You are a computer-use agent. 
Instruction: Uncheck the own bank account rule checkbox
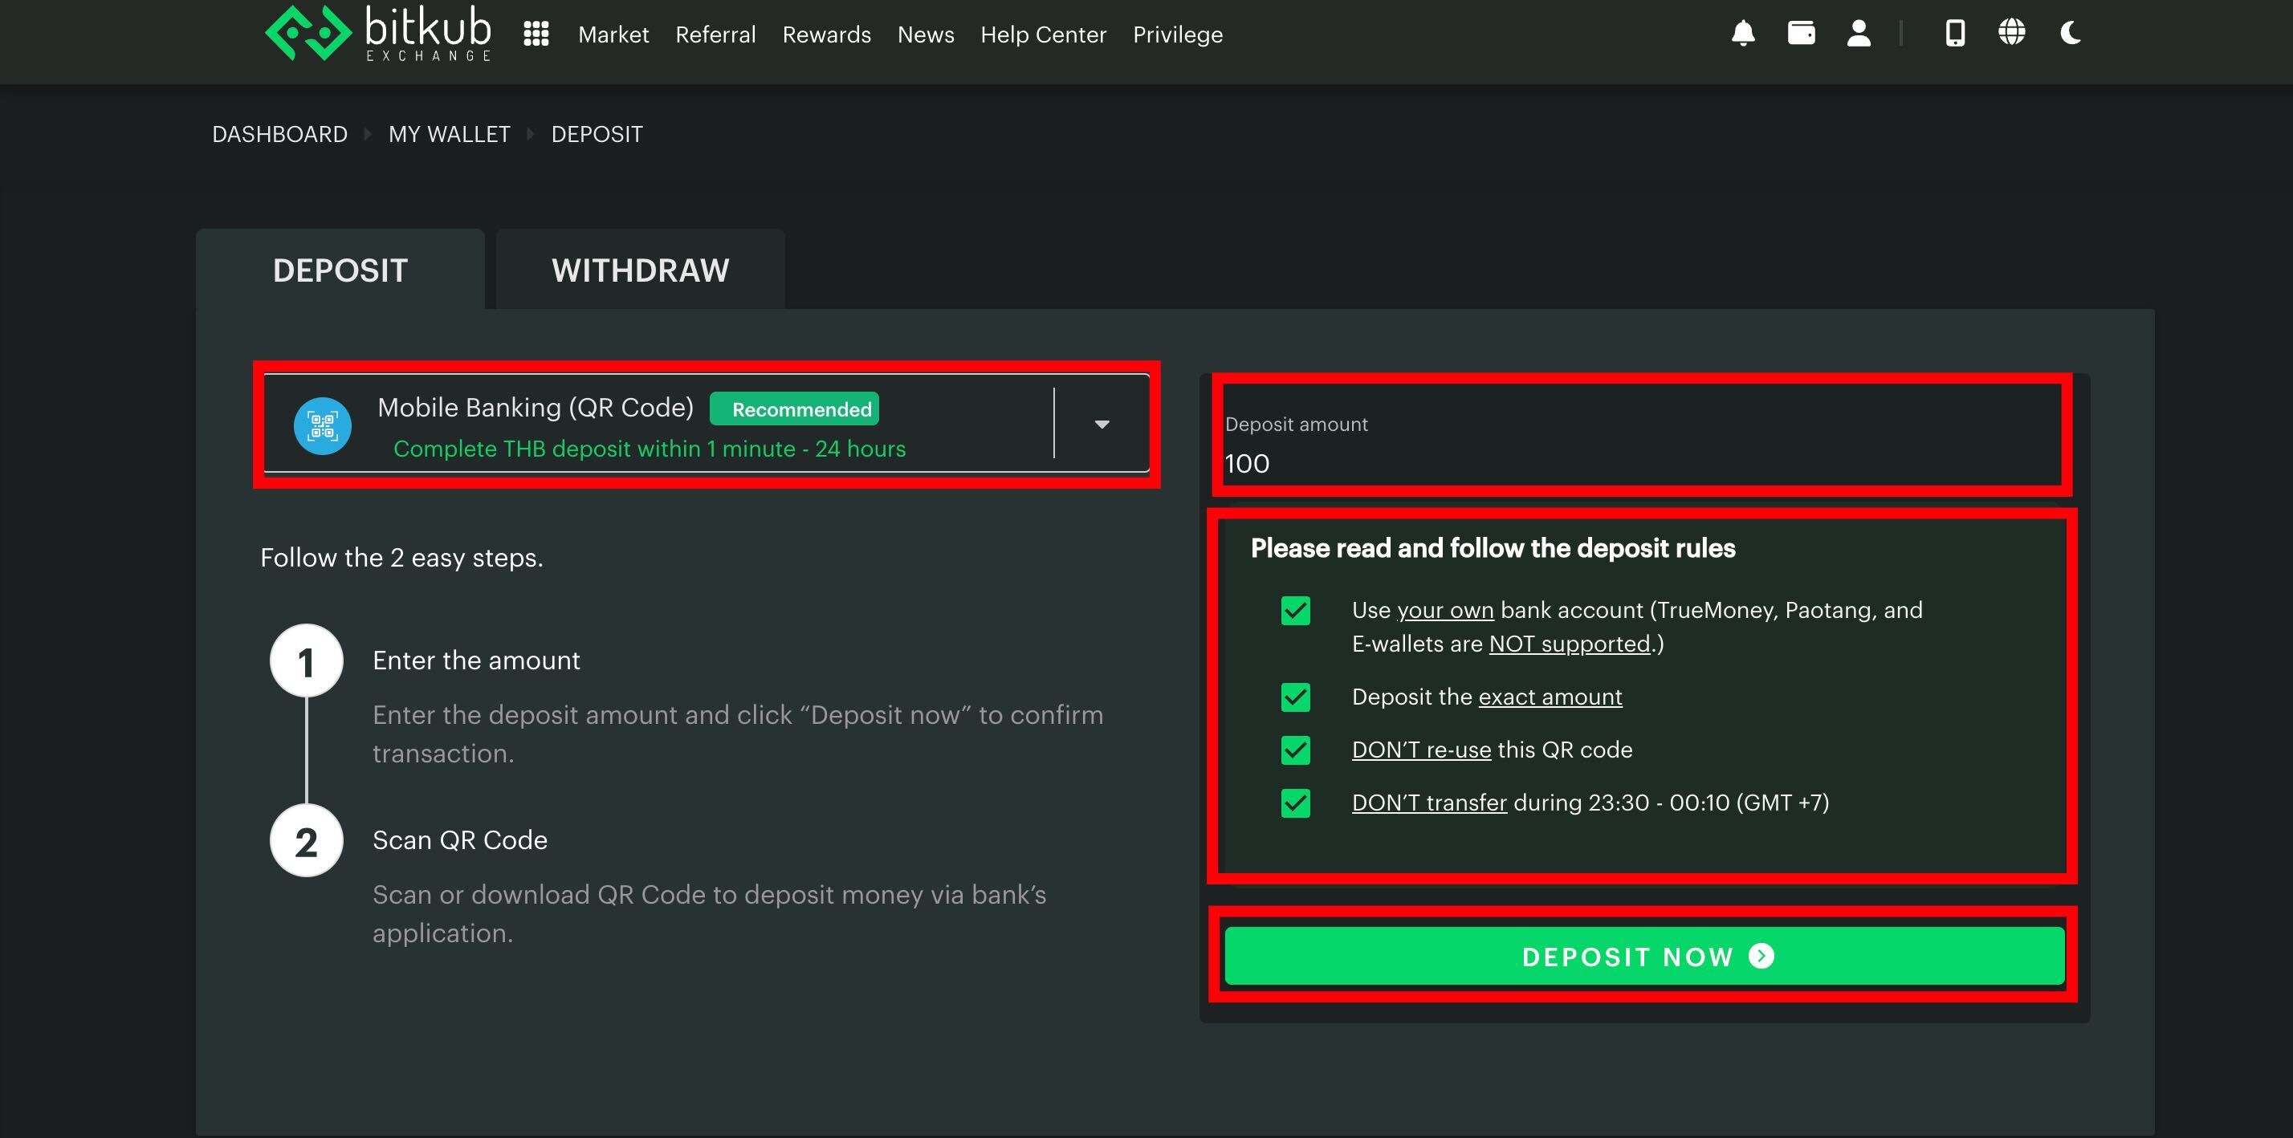pyautogui.click(x=1295, y=612)
